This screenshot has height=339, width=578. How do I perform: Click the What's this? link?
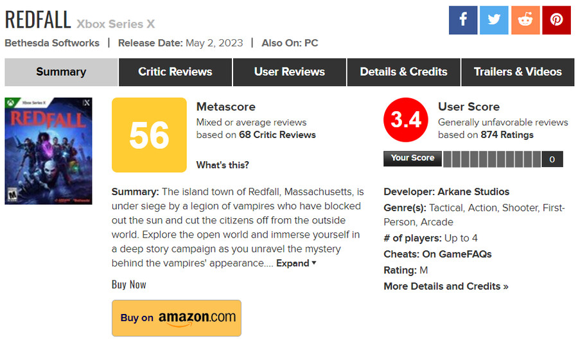click(x=223, y=165)
